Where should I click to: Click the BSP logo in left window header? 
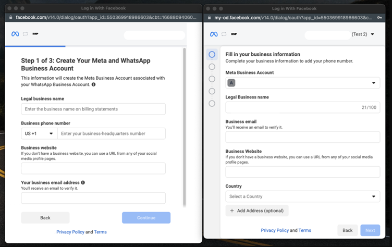point(35,34)
